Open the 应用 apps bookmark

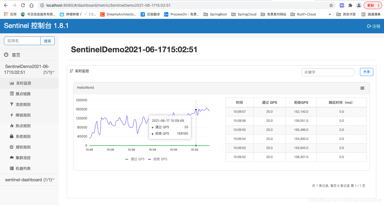pyautogui.click(x=10, y=14)
